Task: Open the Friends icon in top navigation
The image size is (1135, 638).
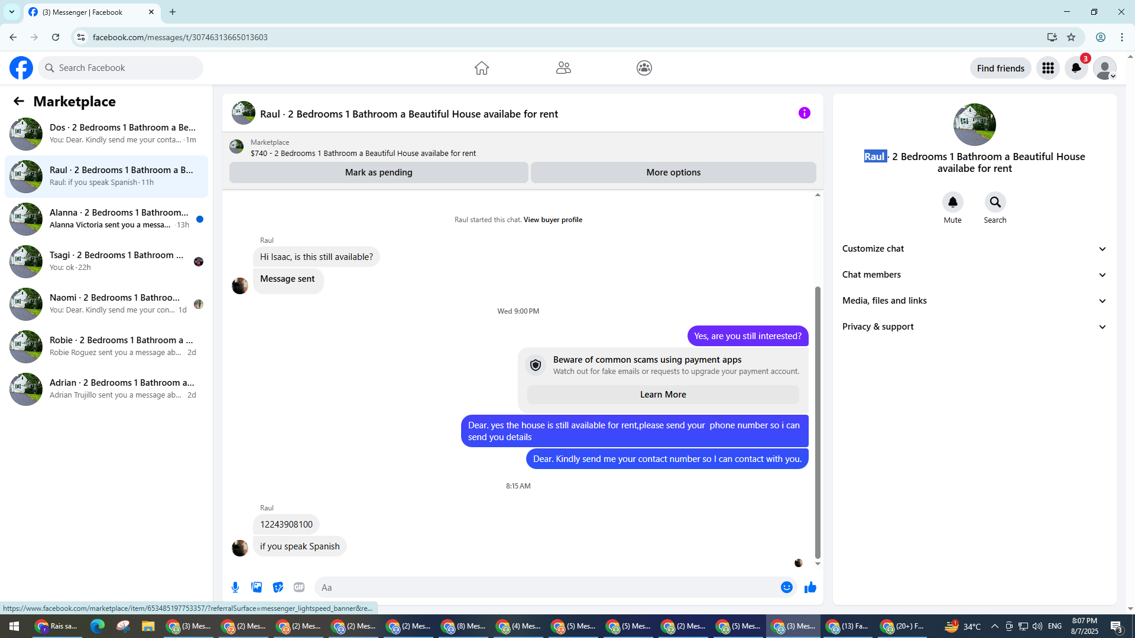Action: (563, 68)
